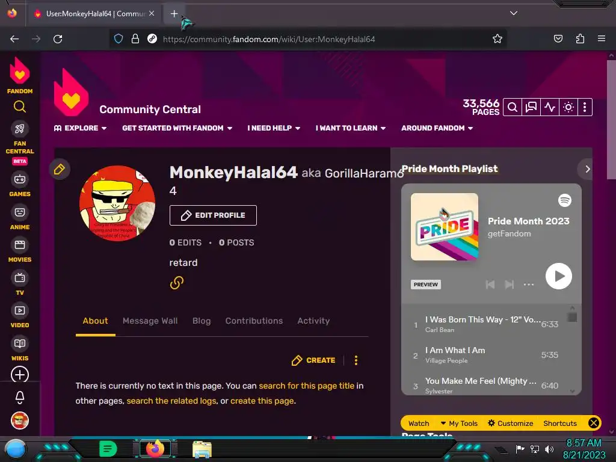Click Shortcuts in the bottom toolbar

560,423
